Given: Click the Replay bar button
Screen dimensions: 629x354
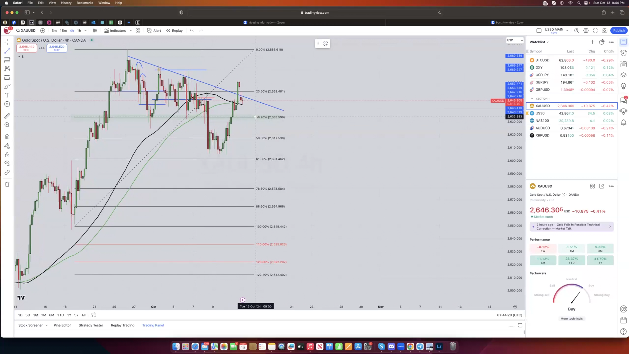Looking at the screenshot, I should click(174, 30).
